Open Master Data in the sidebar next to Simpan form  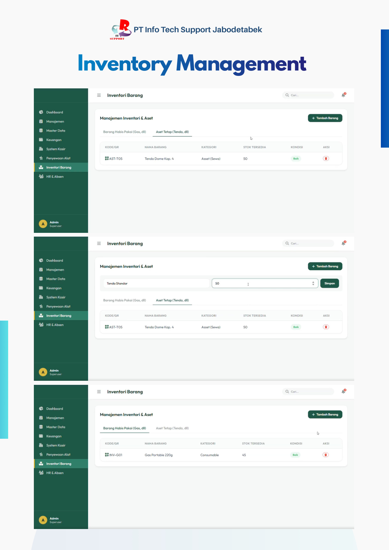click(56, 279)
